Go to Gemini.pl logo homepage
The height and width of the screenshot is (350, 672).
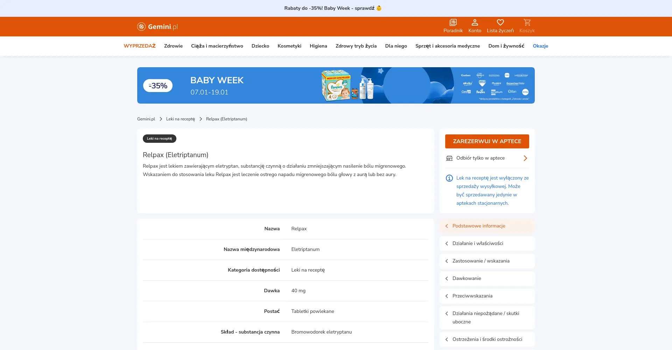tap(157, 27)
